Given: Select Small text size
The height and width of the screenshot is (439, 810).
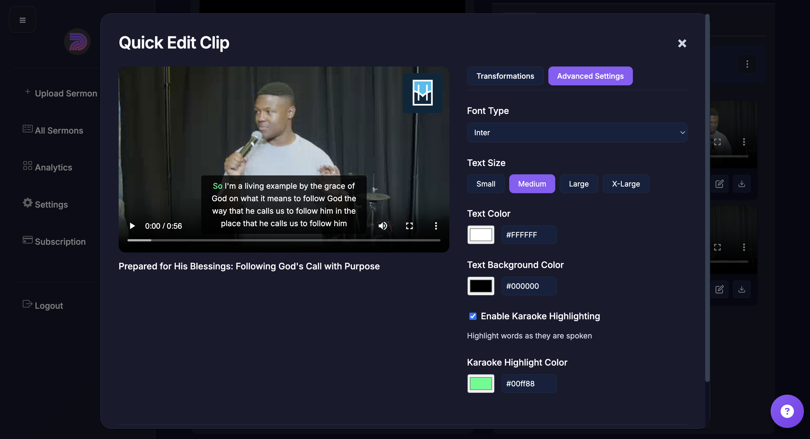Looking at the screenshot, I should tap(485, 184).
